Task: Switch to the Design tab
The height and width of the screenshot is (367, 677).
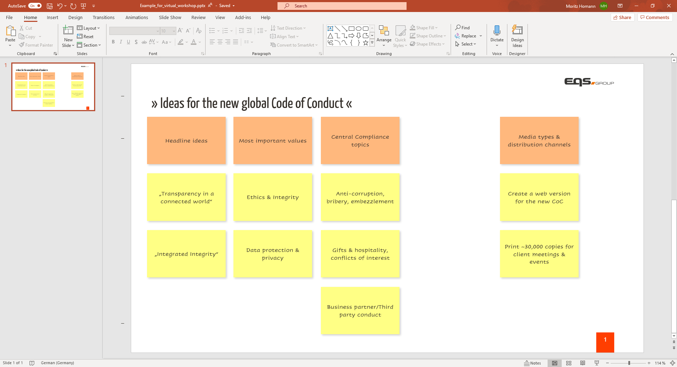Action: pyautogui.click(x=75, y=17)
